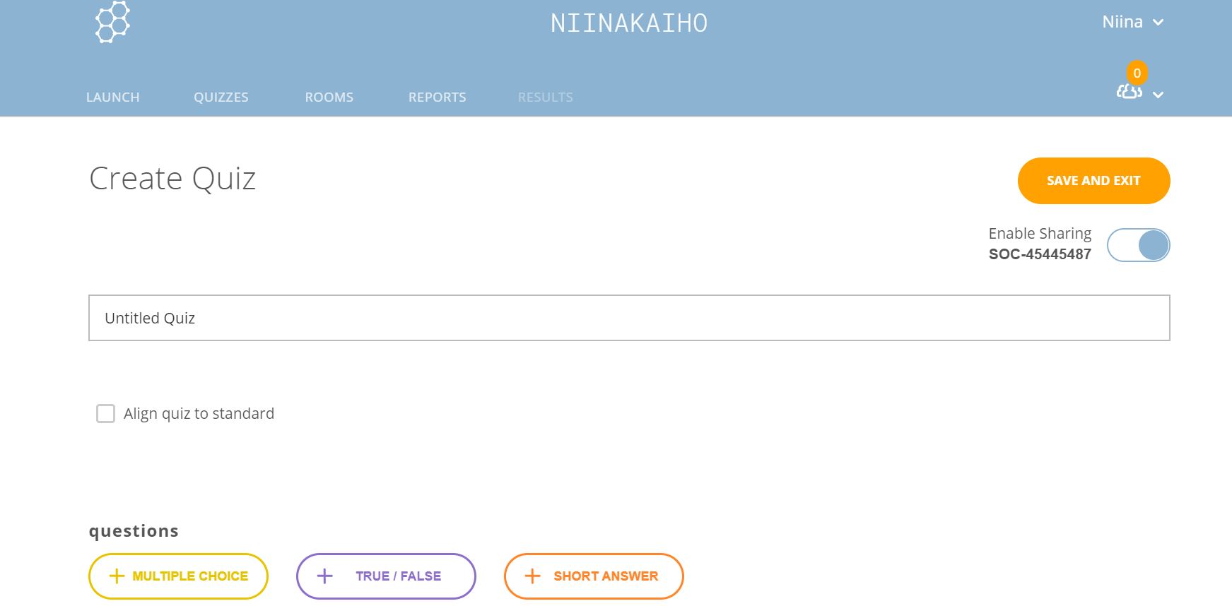1232x606 pixels.
Task: Open the Niina user menu
Action: pyautogui.click(x=1122, y=23)
